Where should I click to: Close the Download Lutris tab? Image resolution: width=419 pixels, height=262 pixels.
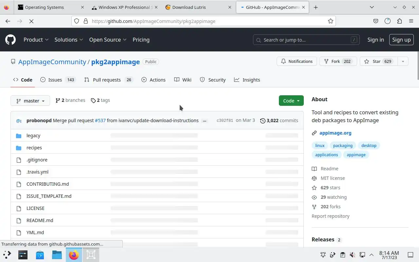(x=230, y=7)
